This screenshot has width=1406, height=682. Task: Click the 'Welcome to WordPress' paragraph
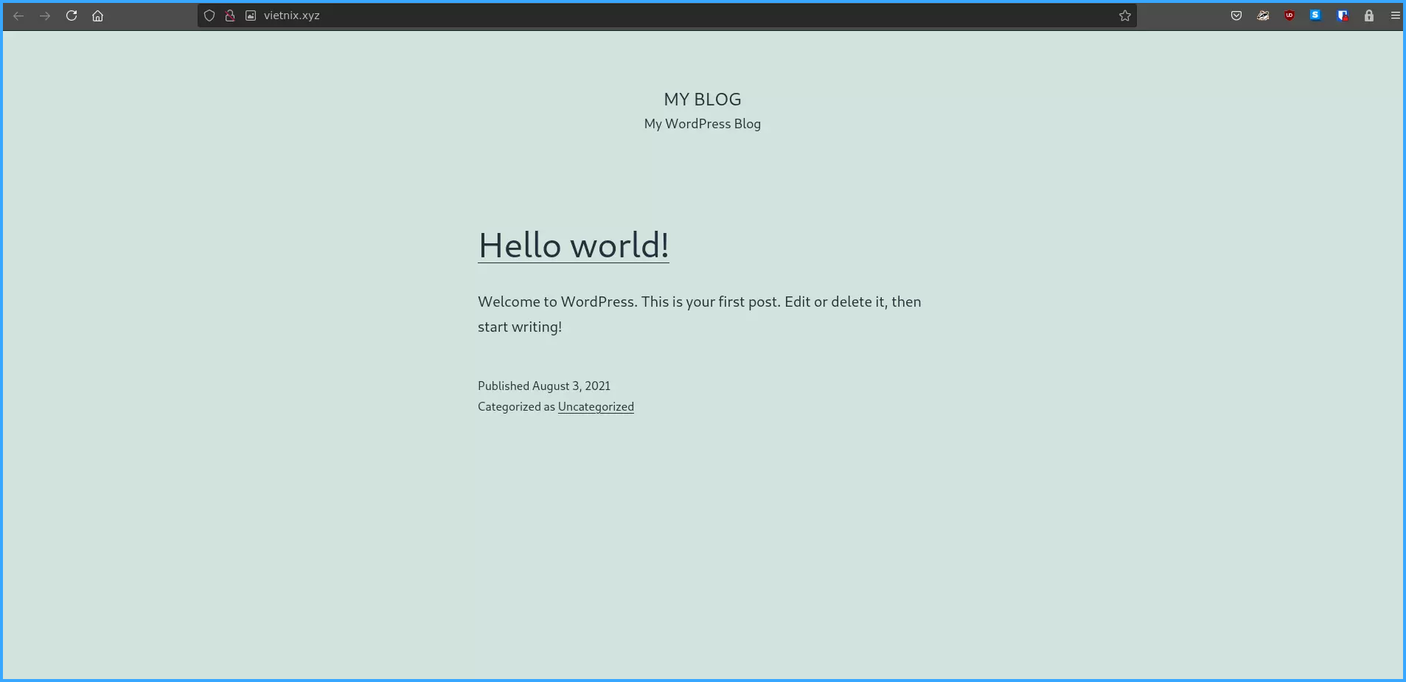click(x=700, y=314)
